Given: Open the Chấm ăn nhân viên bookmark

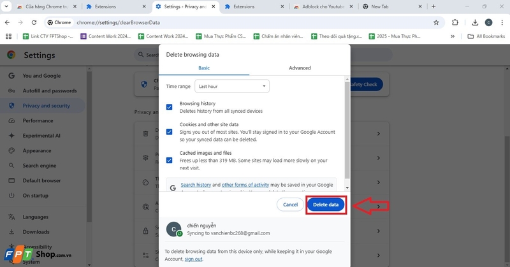Looking at the screenshot, I should coord(279,36).
